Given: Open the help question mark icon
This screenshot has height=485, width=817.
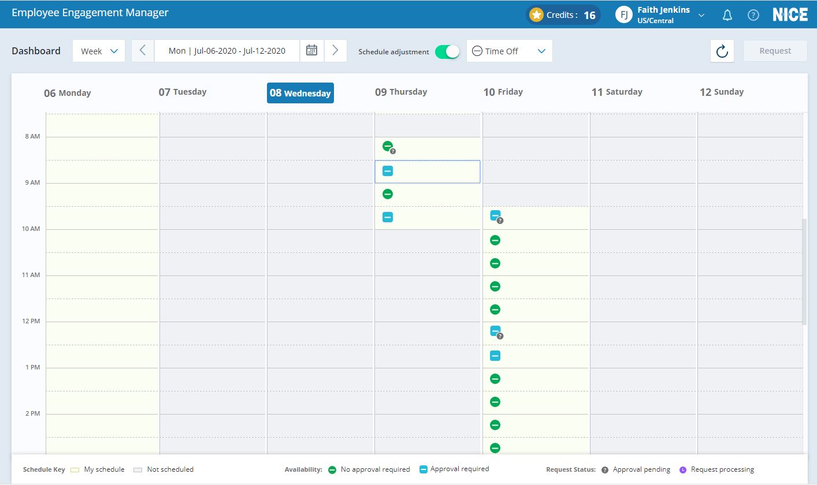Looking at the screenshot, I should click(x=753, y=16).
